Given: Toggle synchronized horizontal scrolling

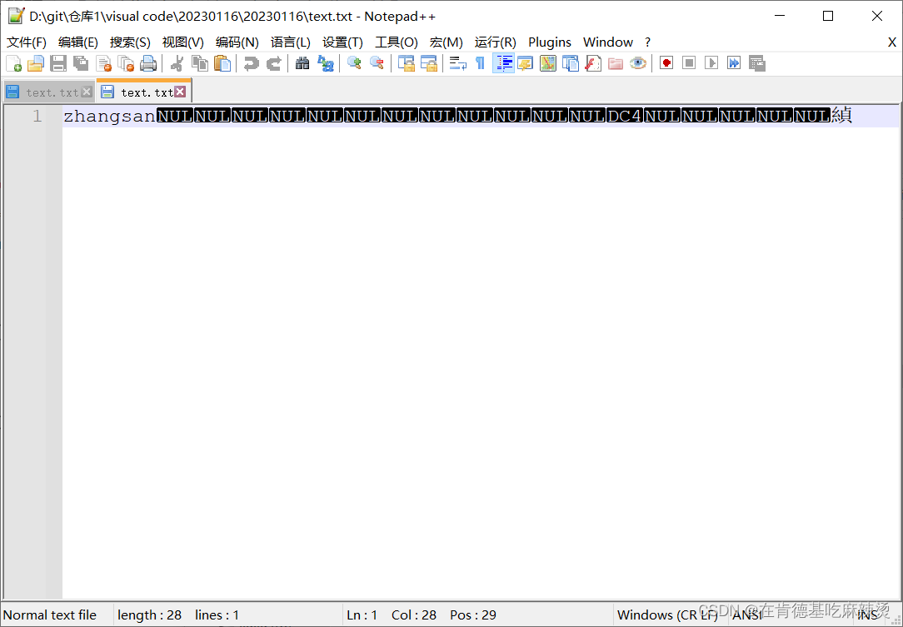Looking at the screenshot, I should click(x=429, y=62).
